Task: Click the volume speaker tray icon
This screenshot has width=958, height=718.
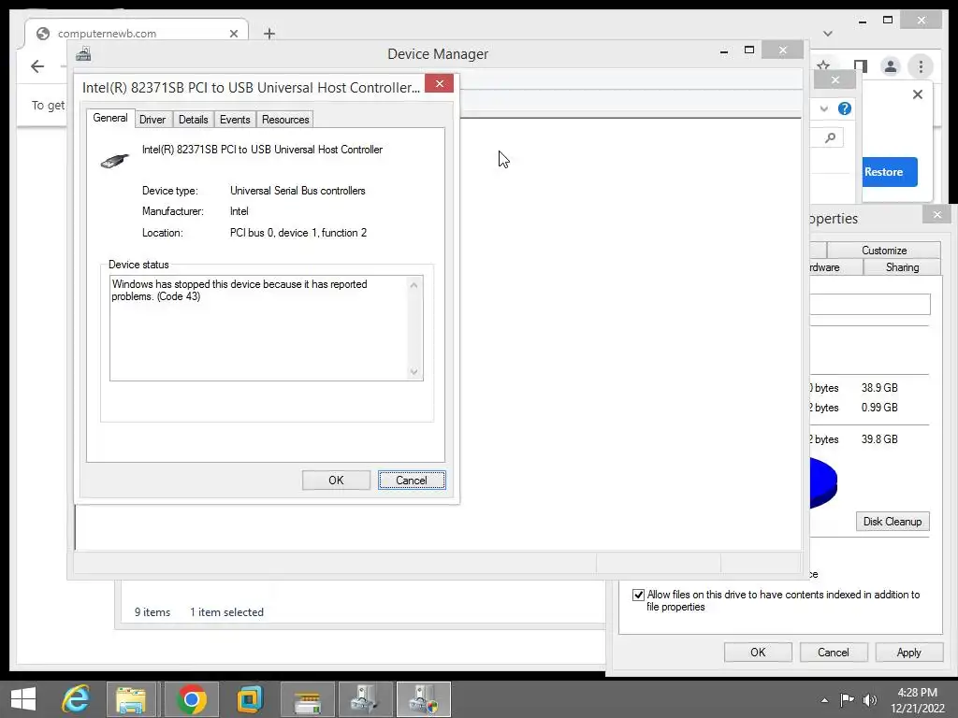Action: click(869, 700)
